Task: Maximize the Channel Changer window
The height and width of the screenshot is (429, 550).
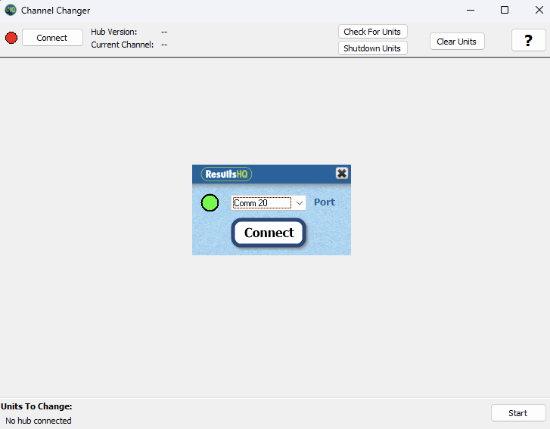Action: point(505,10)
